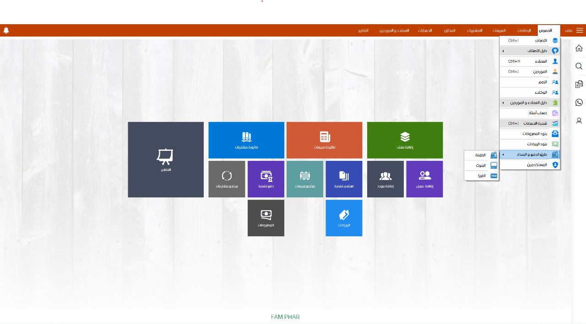Click the documents icon in right sidebar
The image size is (586, 324).
tap(579, 84)
